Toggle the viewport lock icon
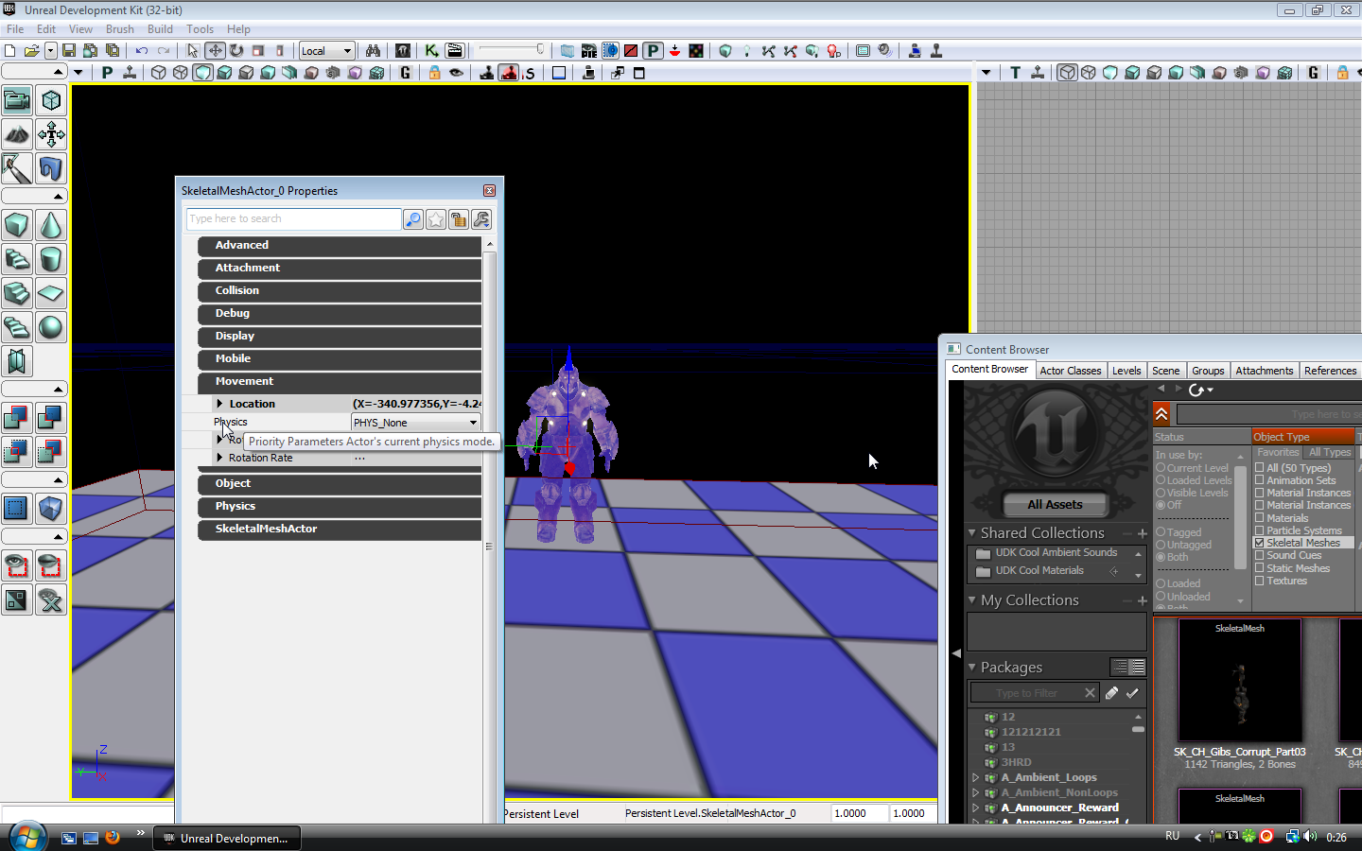Screen dimensions: 1362x851 pyautogui.click(x=434, y=73)
